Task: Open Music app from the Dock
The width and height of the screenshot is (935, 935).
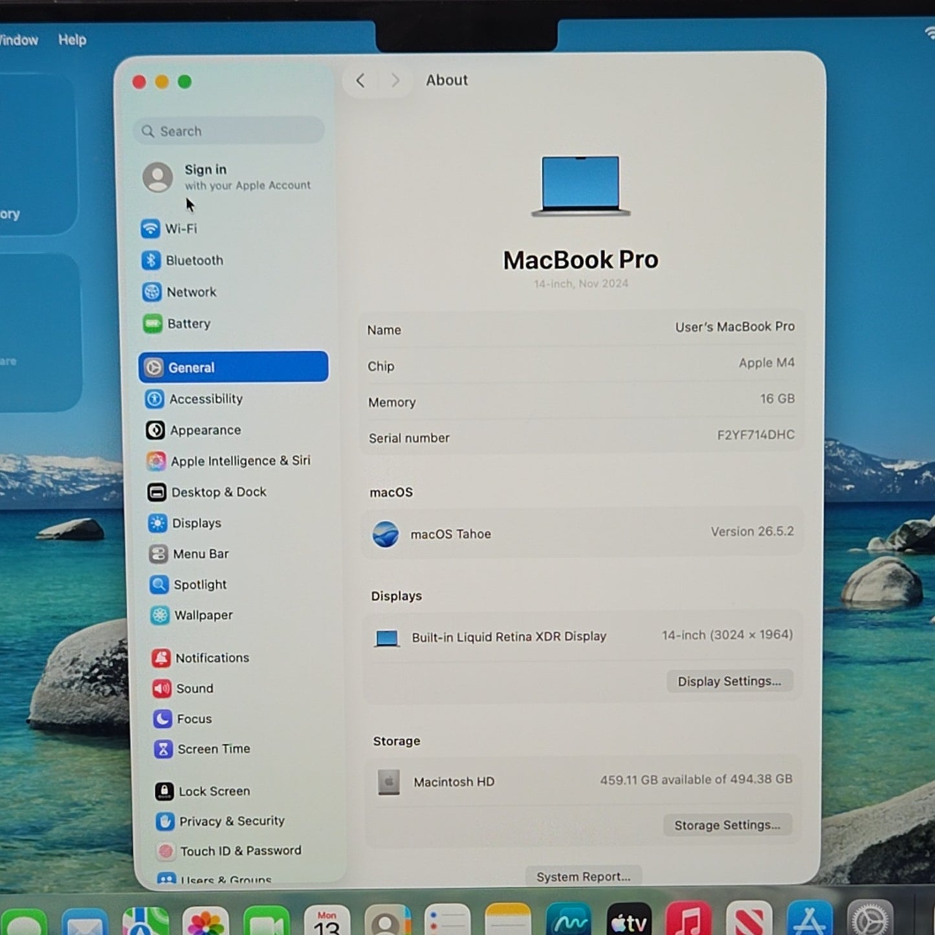Action: [x=688, y=919]
